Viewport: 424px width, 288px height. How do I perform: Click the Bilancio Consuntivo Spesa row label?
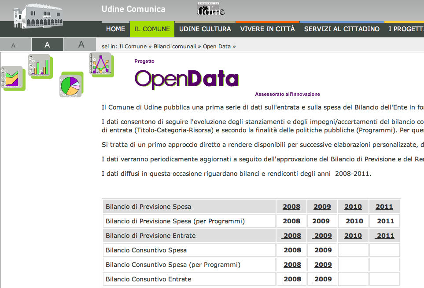(146, 250)
